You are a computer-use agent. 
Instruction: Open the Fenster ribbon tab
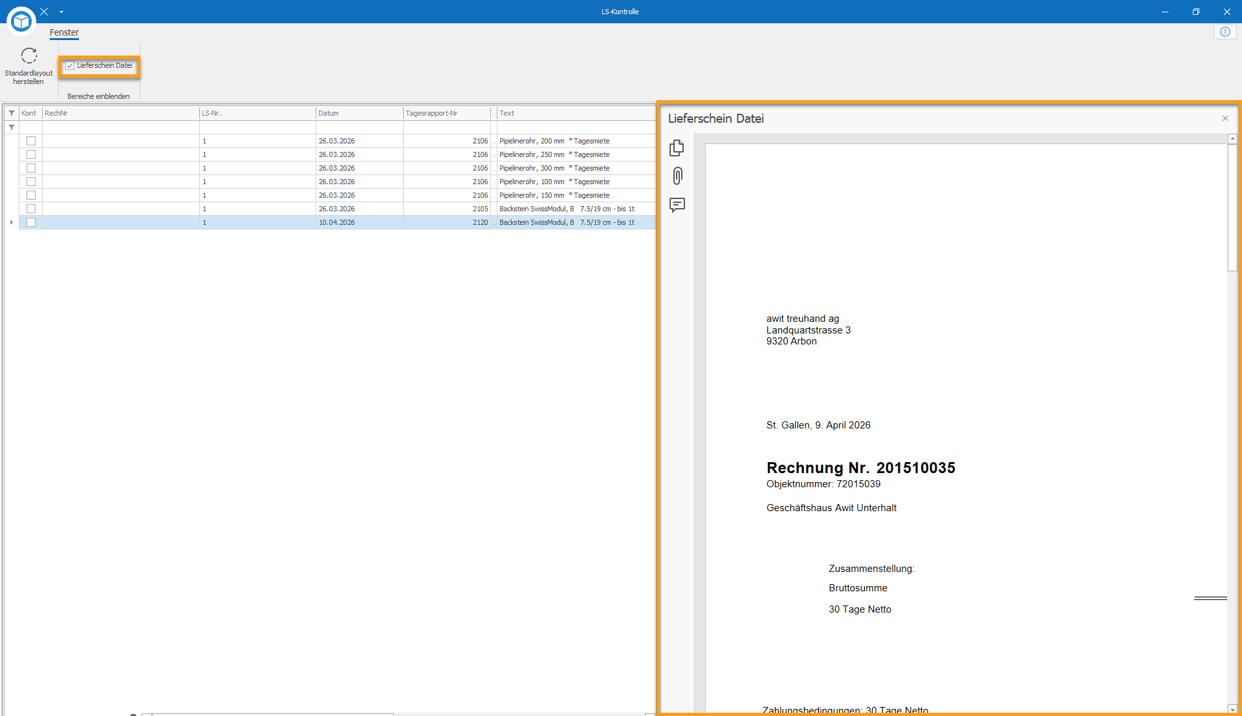(x=64, y=32)
